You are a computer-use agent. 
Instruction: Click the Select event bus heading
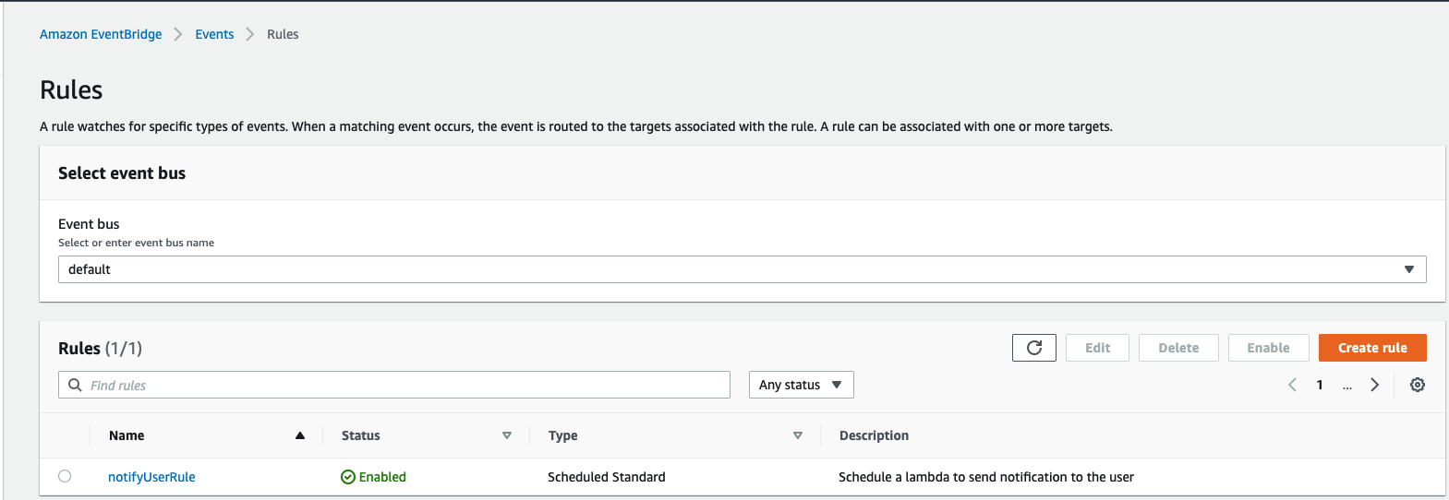[x=122, y=173]
